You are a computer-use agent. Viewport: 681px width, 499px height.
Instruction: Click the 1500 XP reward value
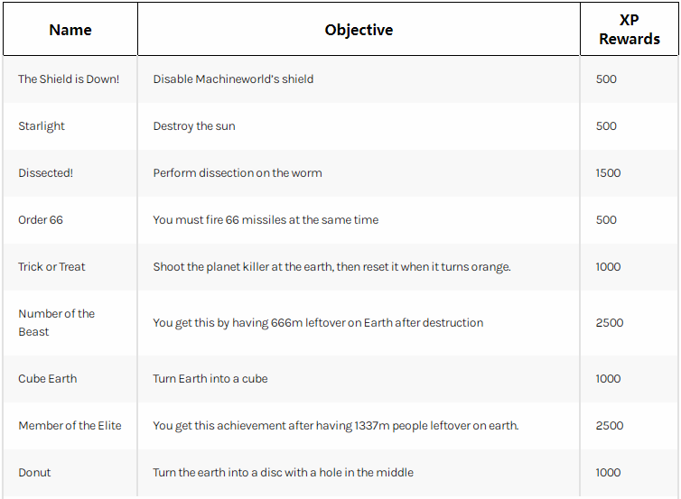point(608,172)
